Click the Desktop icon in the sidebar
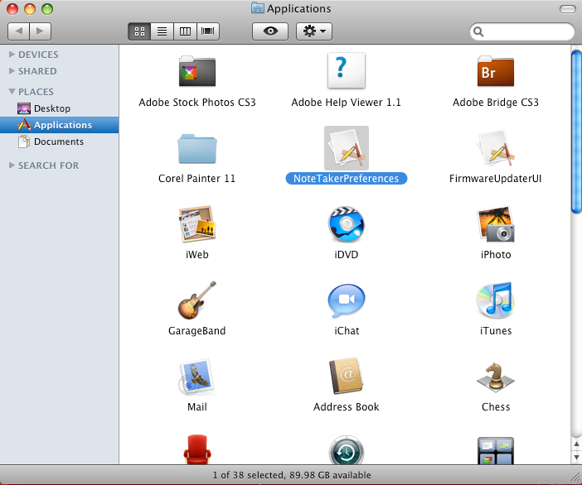The width and height of the screenshot is (582, 485). click(x=24, y=108)
